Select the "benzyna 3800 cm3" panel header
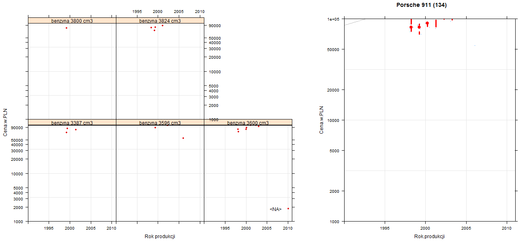 (72, 21)
